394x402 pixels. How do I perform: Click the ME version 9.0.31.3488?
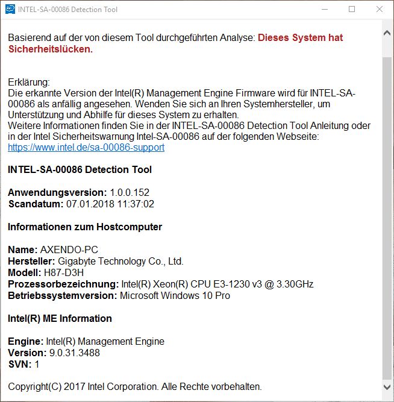tap(74, 353)
